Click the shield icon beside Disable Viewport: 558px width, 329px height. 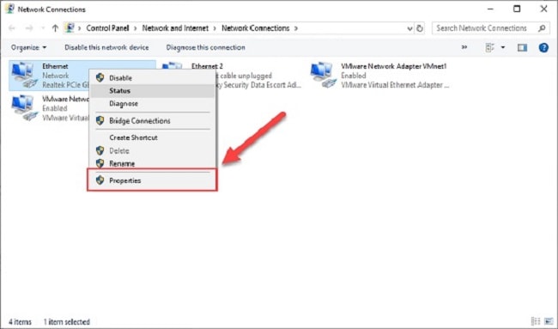point(100,78)
